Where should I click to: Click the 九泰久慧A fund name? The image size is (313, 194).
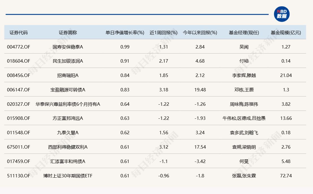click(x=68, y=133)
